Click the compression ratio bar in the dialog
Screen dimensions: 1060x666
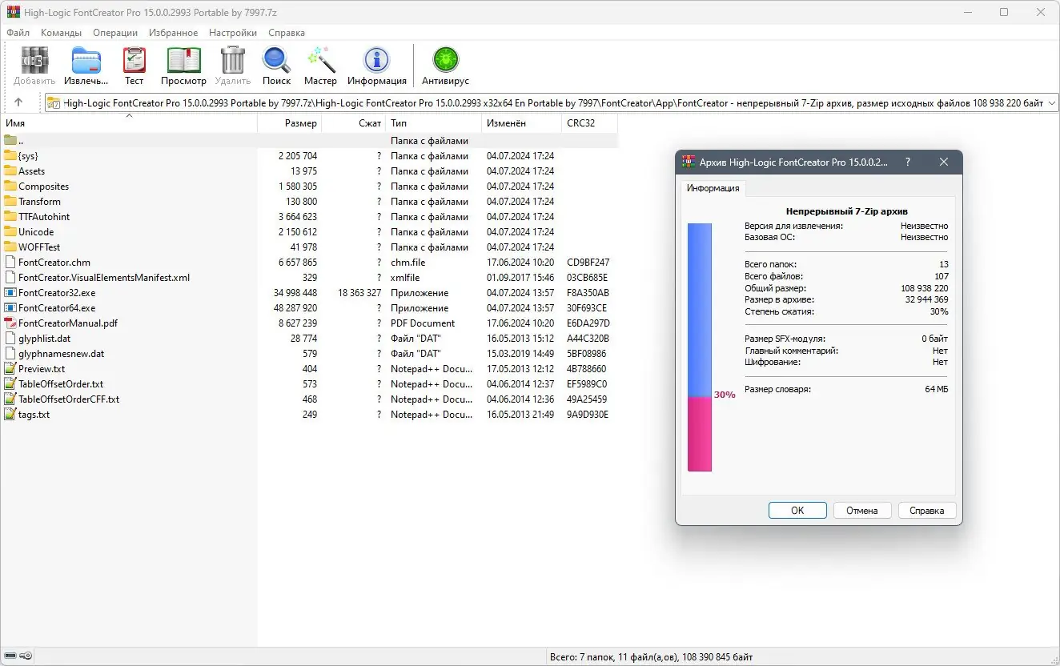700,347
